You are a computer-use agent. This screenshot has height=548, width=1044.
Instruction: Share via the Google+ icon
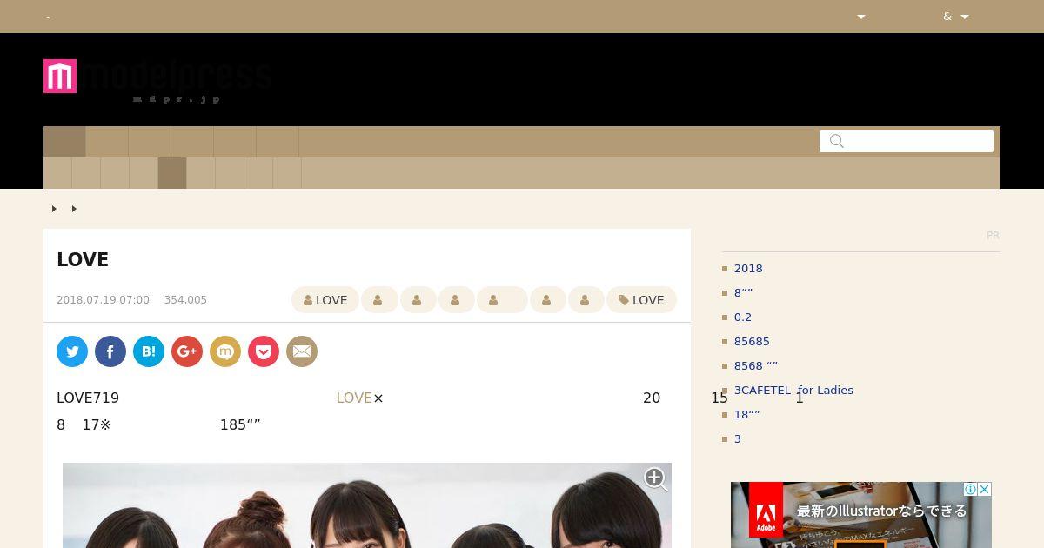tap(187, 351)
